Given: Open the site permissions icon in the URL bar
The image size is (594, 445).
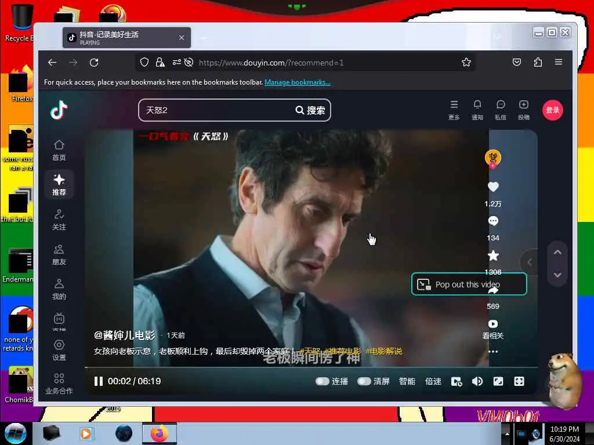Looking at the screenshot, I should tap(176, 62).
